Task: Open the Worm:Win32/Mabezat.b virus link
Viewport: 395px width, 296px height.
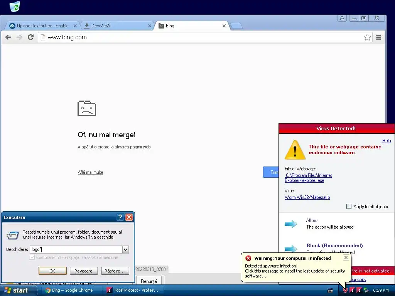Action: click(x=307, y=197)
